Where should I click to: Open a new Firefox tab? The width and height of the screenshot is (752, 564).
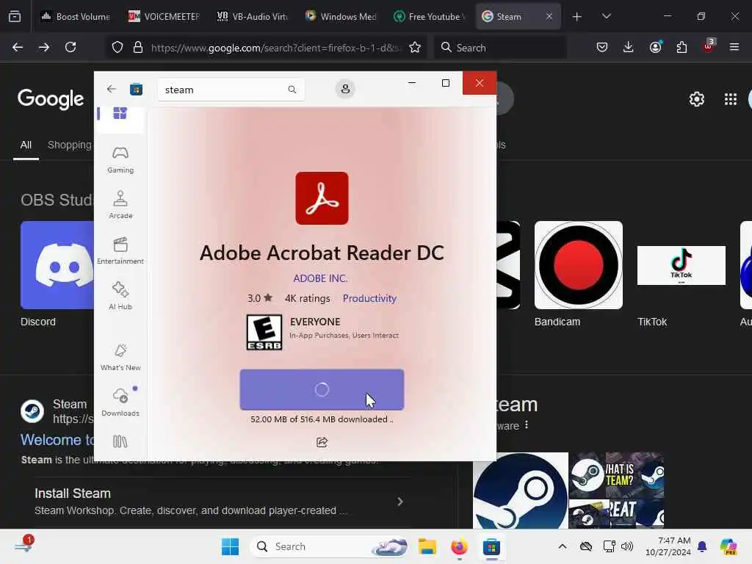point(577,17)
